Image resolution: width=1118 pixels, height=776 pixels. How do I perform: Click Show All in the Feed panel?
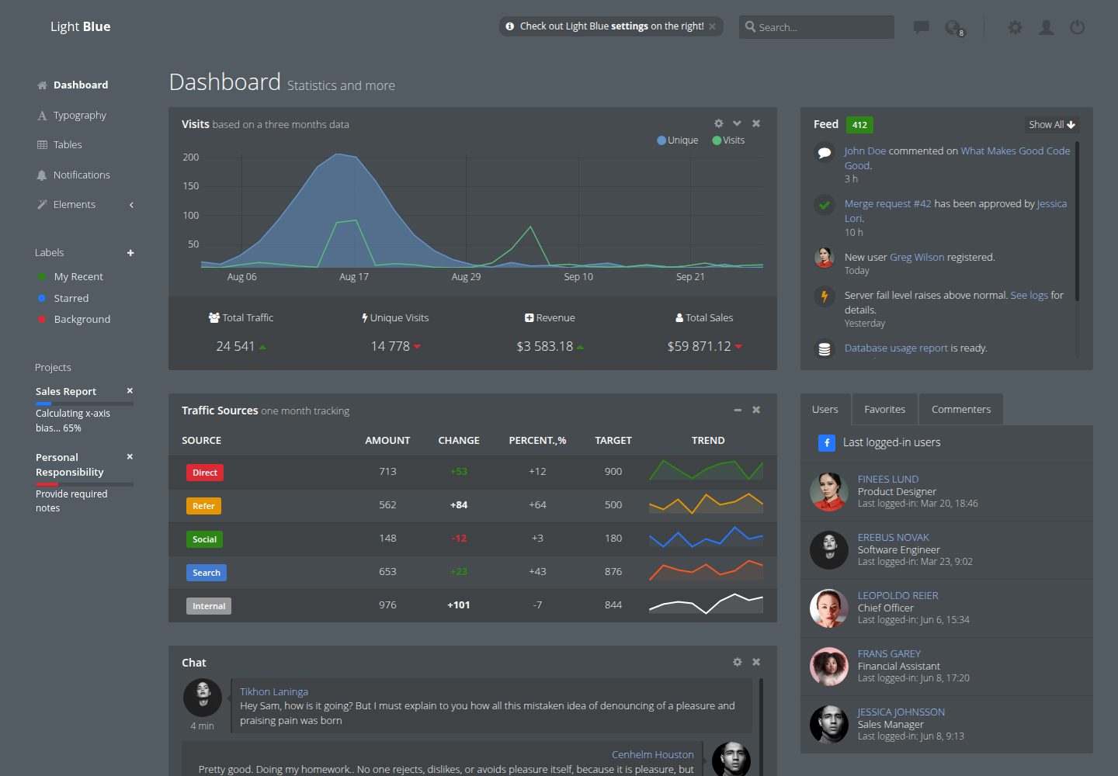(1052, 125)
